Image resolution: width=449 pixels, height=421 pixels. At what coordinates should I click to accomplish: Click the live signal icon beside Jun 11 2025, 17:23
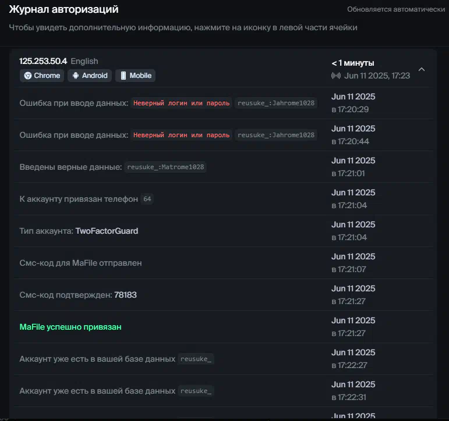coord(336,76)
